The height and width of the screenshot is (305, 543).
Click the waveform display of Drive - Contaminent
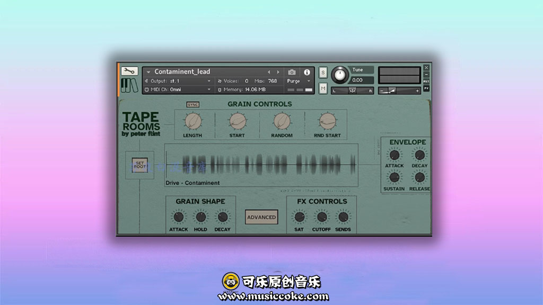261,165
